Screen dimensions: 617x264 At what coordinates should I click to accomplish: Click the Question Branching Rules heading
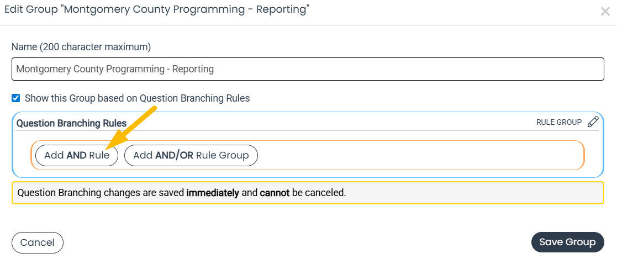click(x=71, y=124)
